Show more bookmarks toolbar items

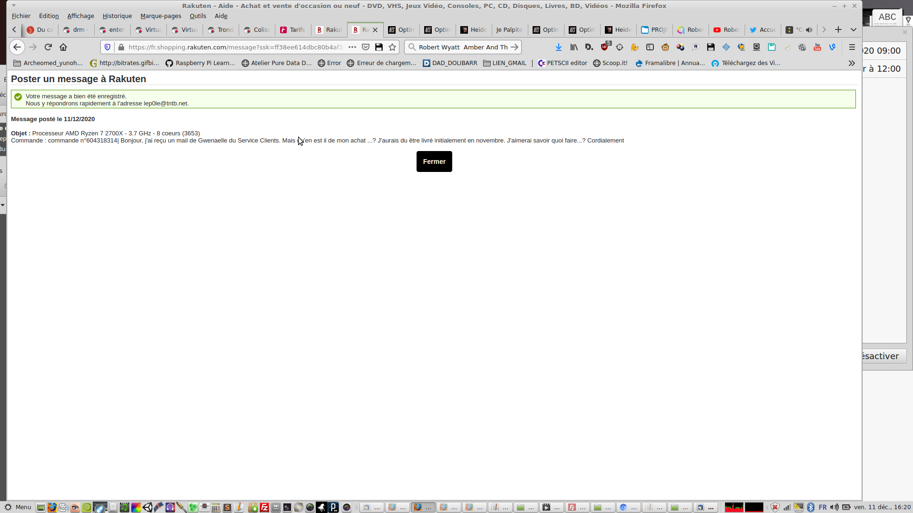pos(852,63)
